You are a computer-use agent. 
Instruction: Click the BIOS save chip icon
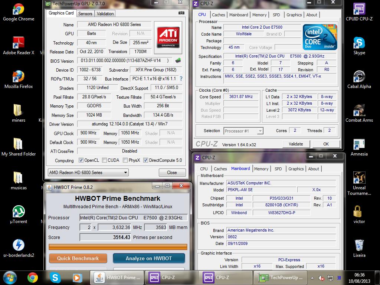coord(178,60)
